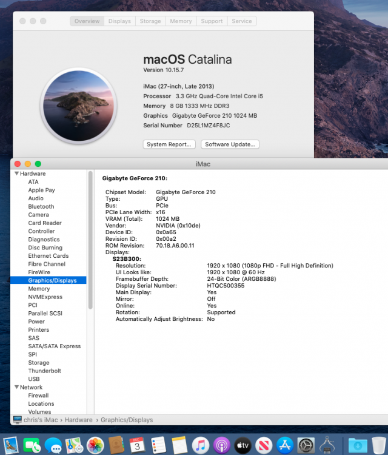388x455 pixels.
Task: Select Printers in the sidebar
Action: tap(39, 329)
